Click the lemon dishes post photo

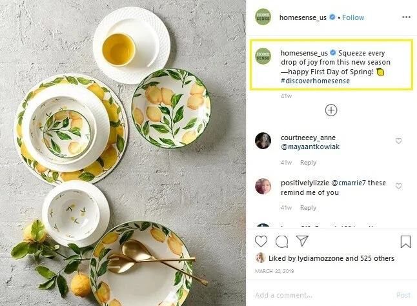[123, 153]
